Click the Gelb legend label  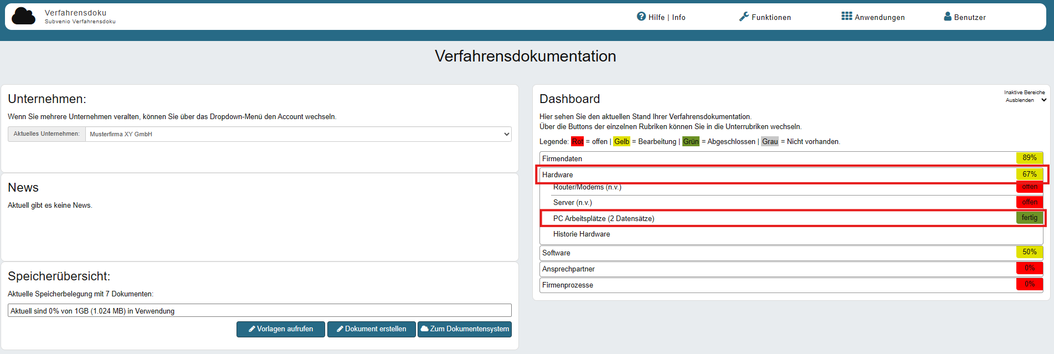coord(621,142)
